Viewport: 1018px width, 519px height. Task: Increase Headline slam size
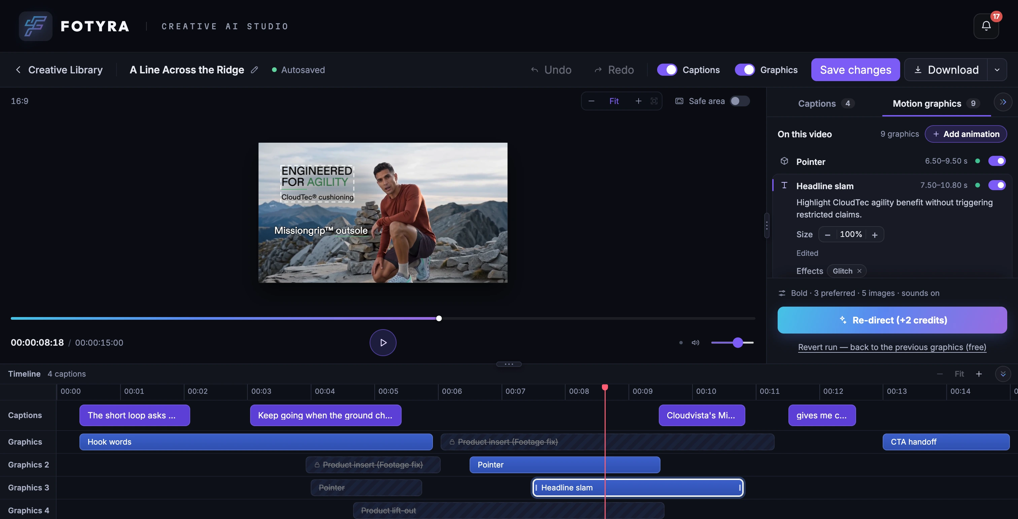click(x=875, y=235)
